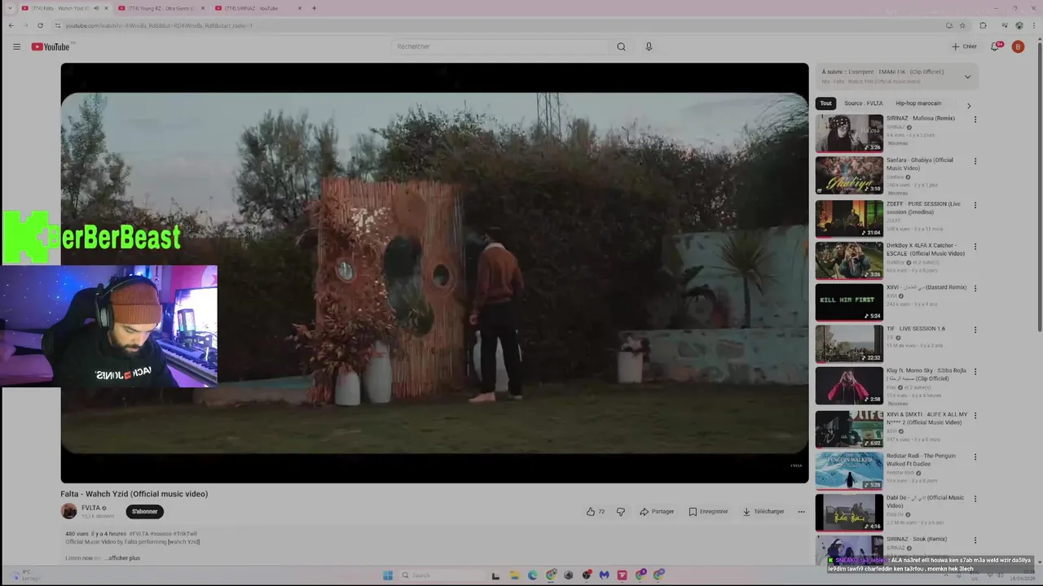The image size is (1043, 586).
Task: Open File Explorer from the taskbar
Action: (x=514, y=575)
